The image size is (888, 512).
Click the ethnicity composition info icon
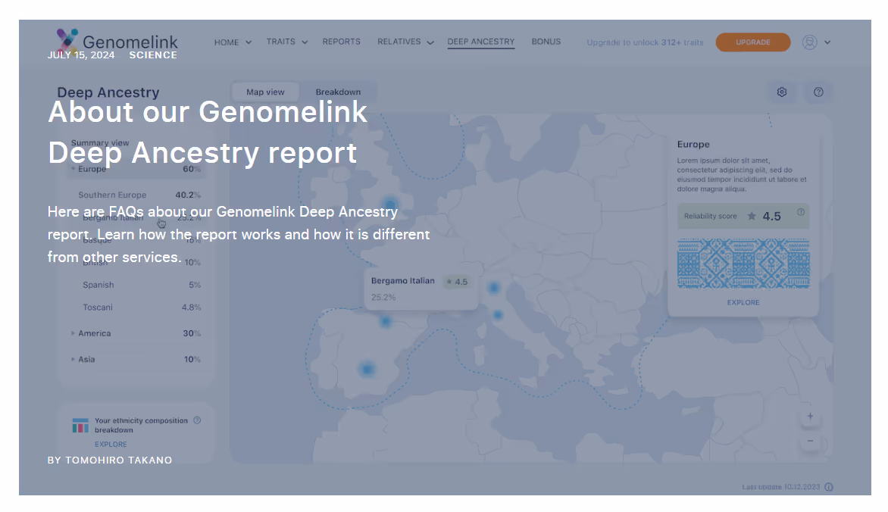197,420
